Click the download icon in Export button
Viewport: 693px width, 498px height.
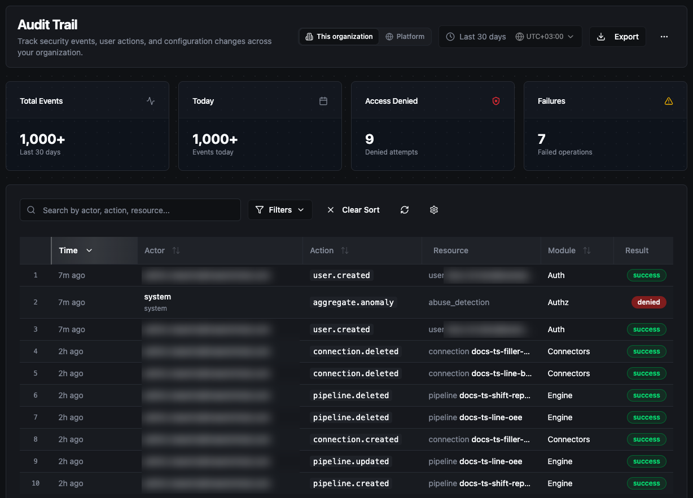coord(602,37)
